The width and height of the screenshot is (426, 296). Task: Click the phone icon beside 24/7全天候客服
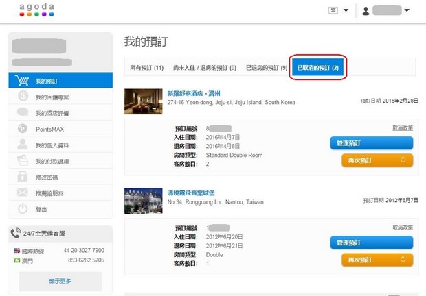pos(16,233)
